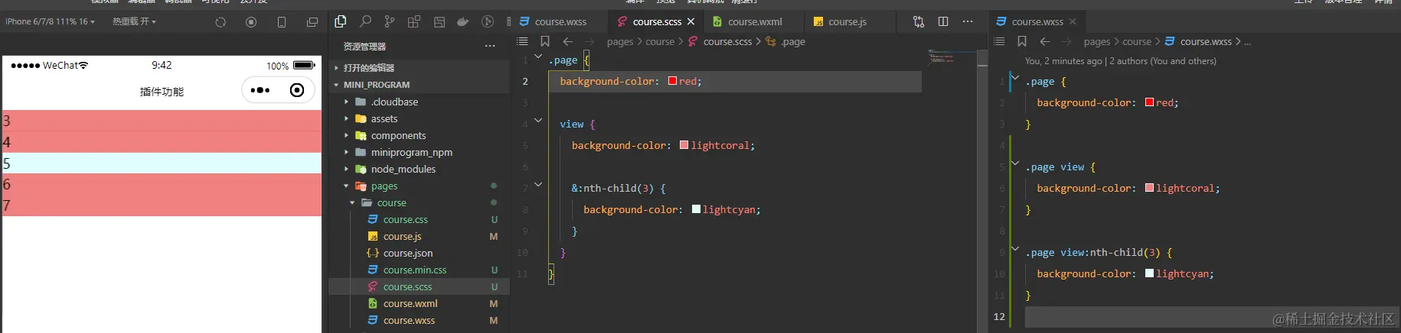
Task: Click the circular git graph icon in activity bar
Action: point(488,21)
